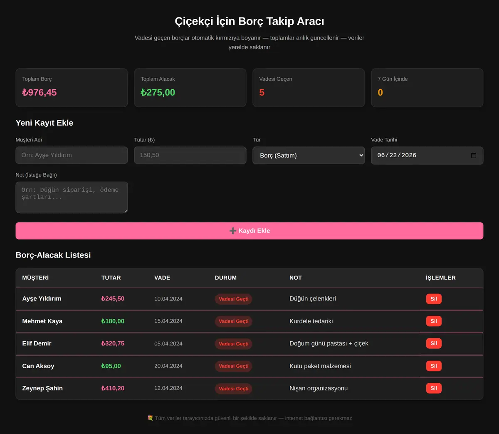
Task: Click the İŞLEMLER column header
Action: [x=441, y=278]
